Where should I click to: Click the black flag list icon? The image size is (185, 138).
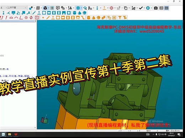90,8
